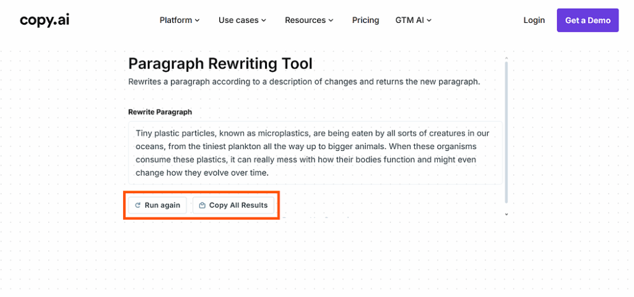Go to the Pricing page

tap(365, 20)
